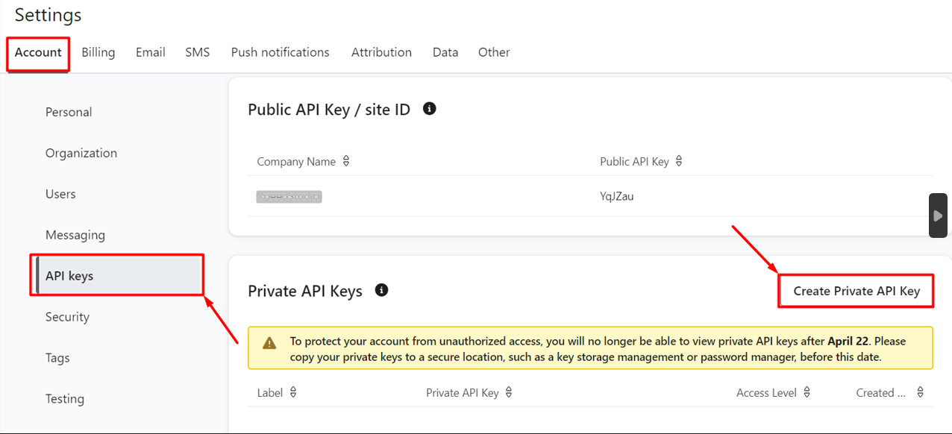The height and width of the screenshot is (434, 952).
Task: Click the warning triangle in the yellow banner
Action: coord(269,343)
